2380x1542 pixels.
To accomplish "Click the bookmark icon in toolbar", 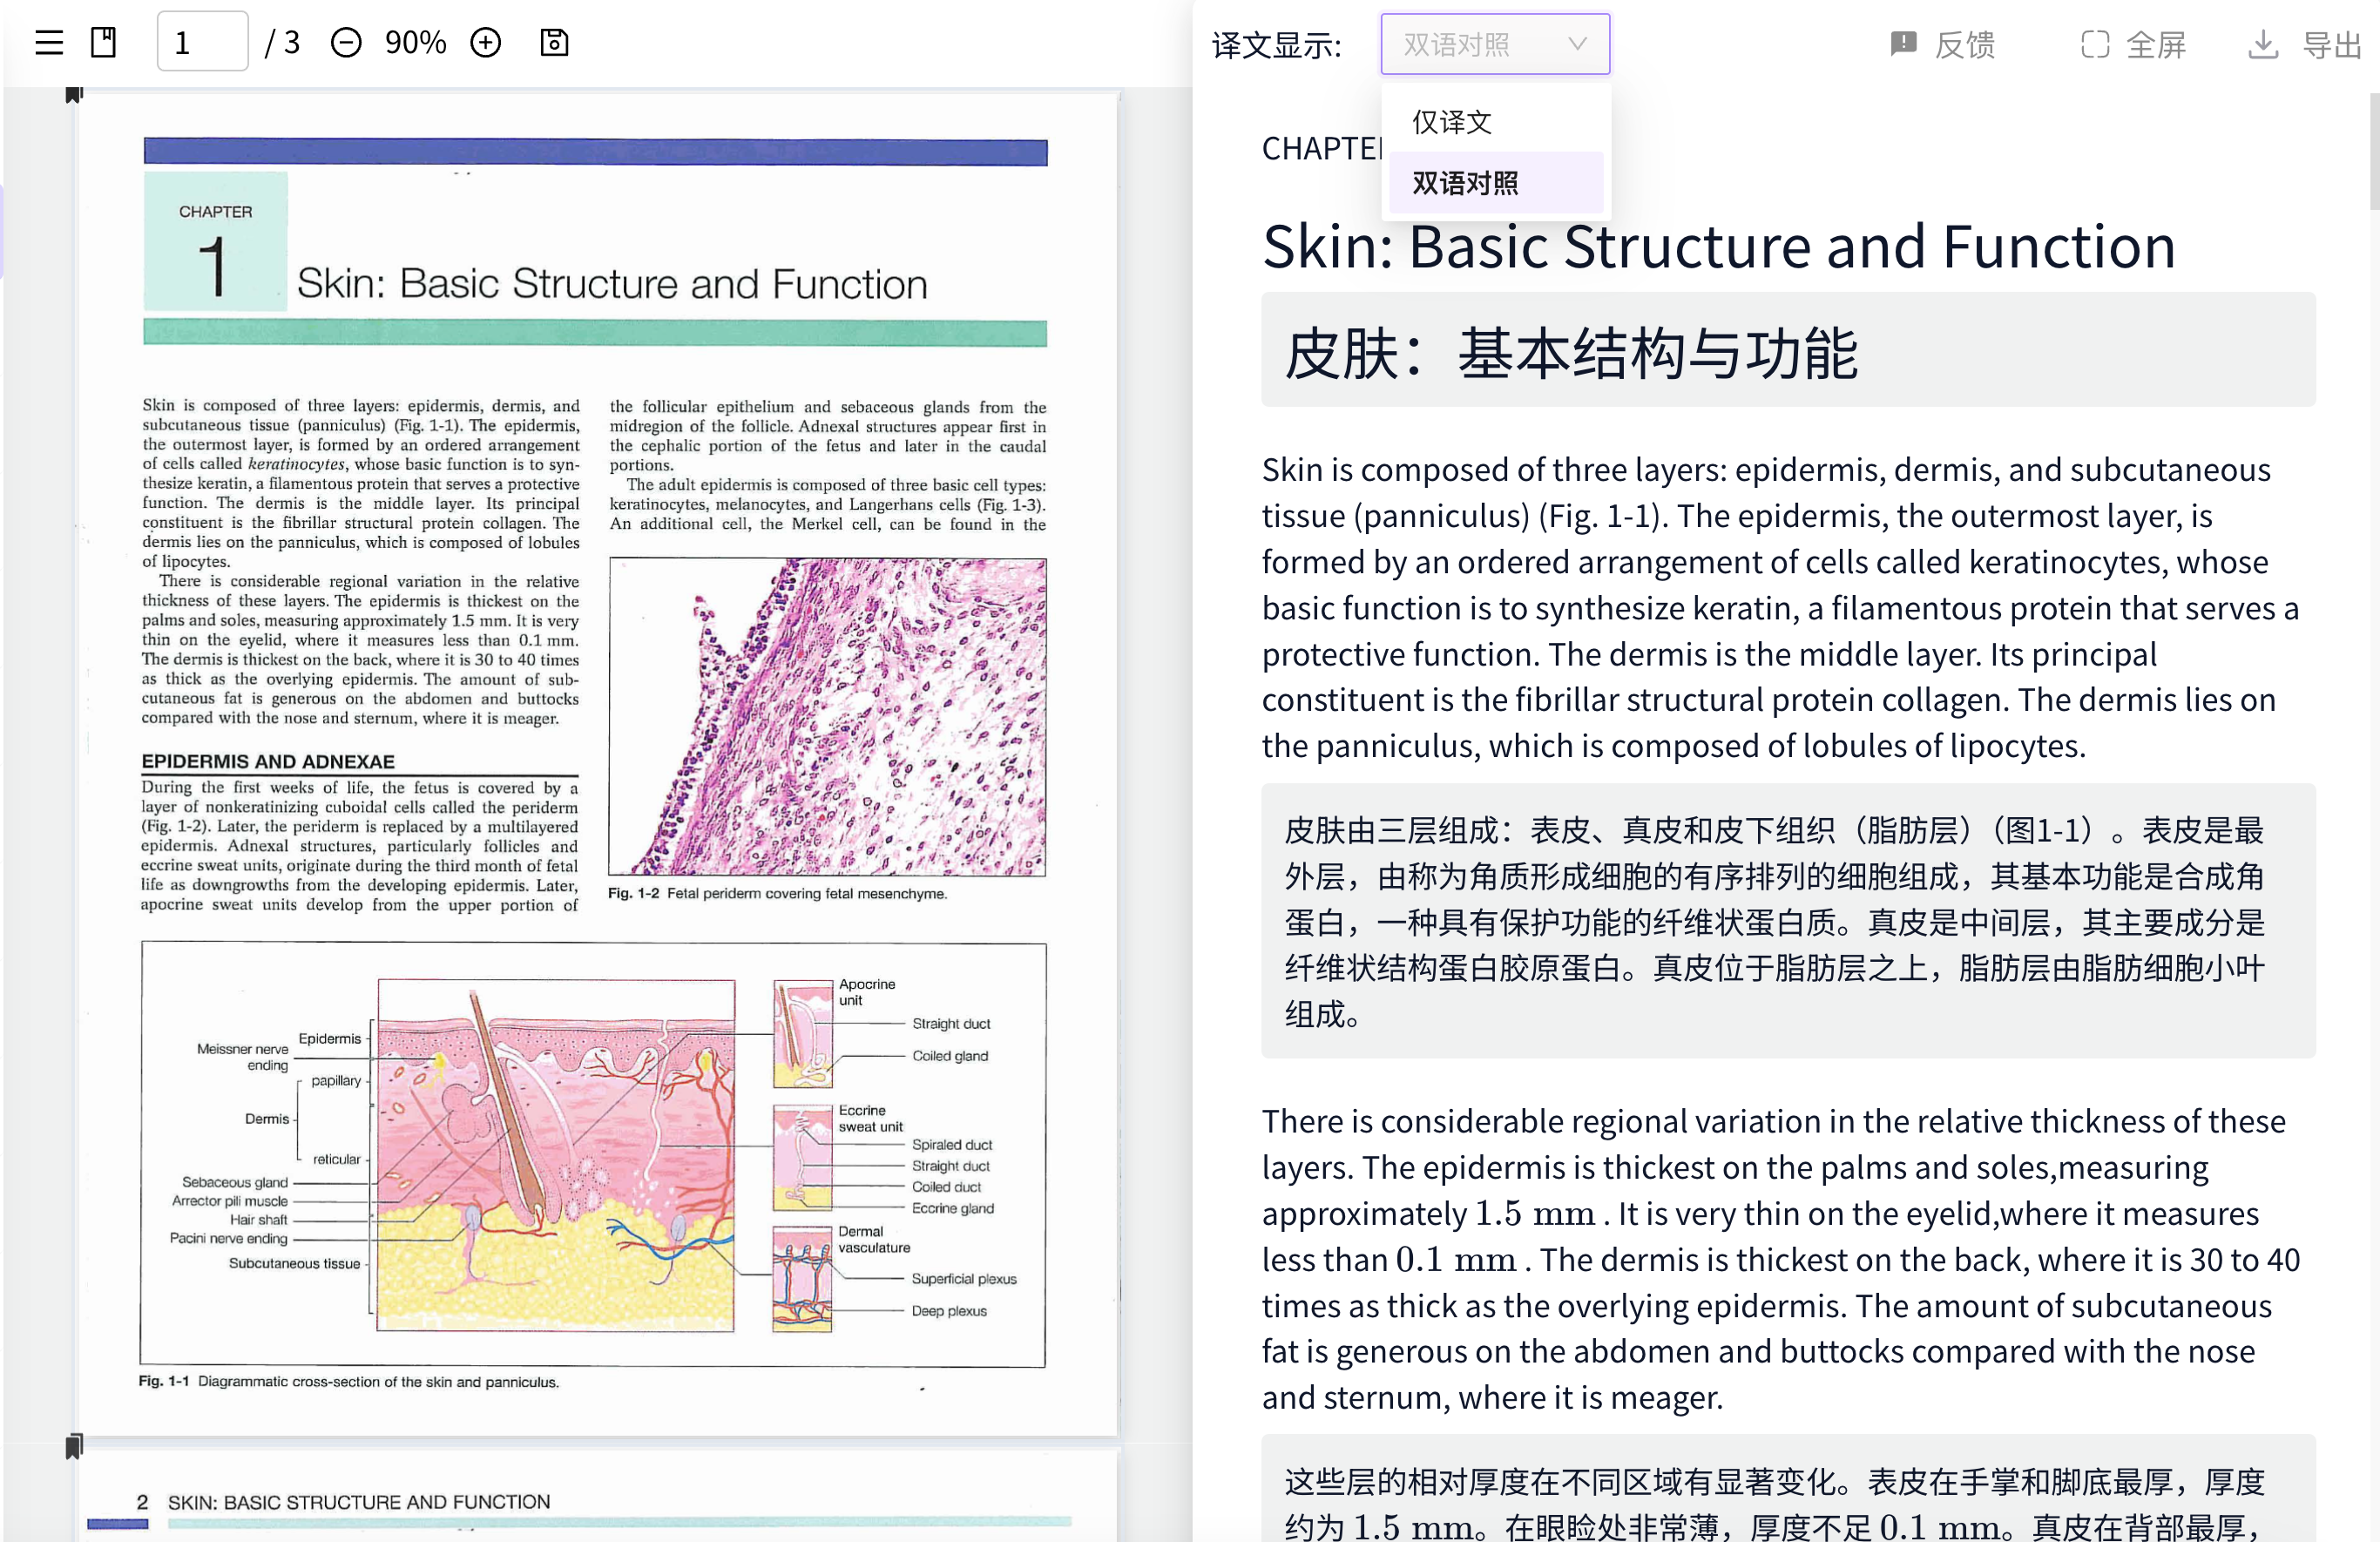I will tap(103, 42).
